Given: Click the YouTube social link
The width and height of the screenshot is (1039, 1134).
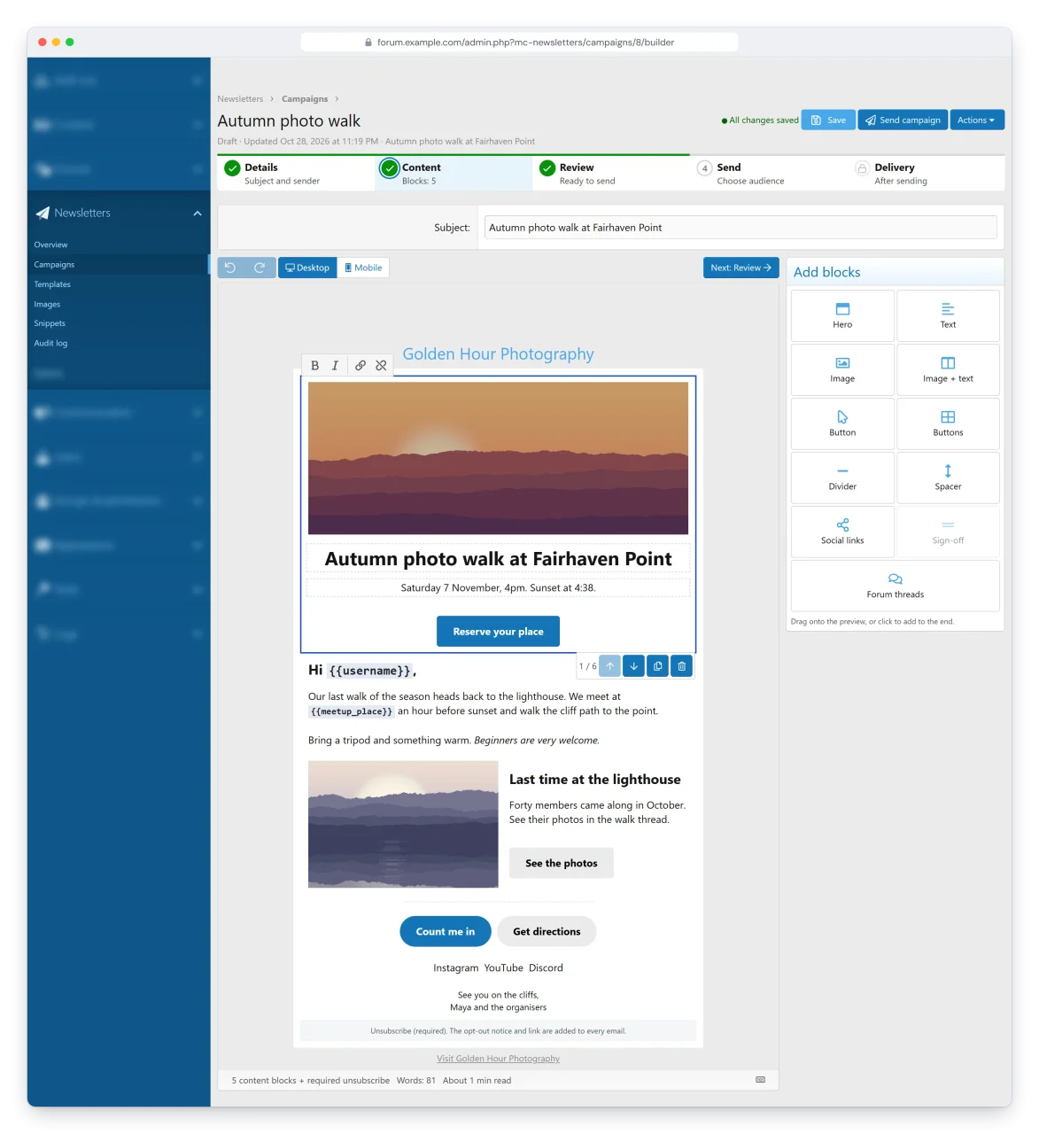Looking at the screenshot, I should (503, 967).
